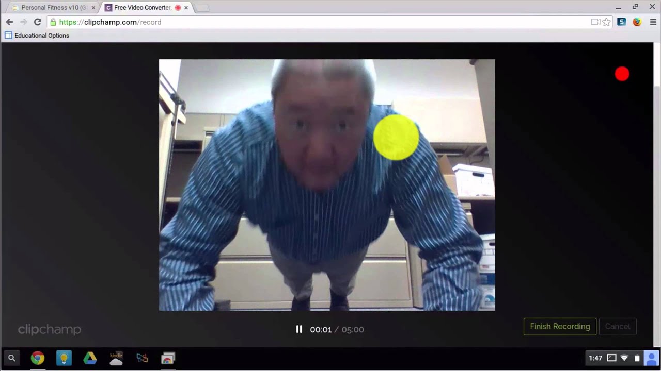Viewport: 661px width, 371px height.
Task: Launch the lightbulb app on the shelf
Action: point(64,358)
